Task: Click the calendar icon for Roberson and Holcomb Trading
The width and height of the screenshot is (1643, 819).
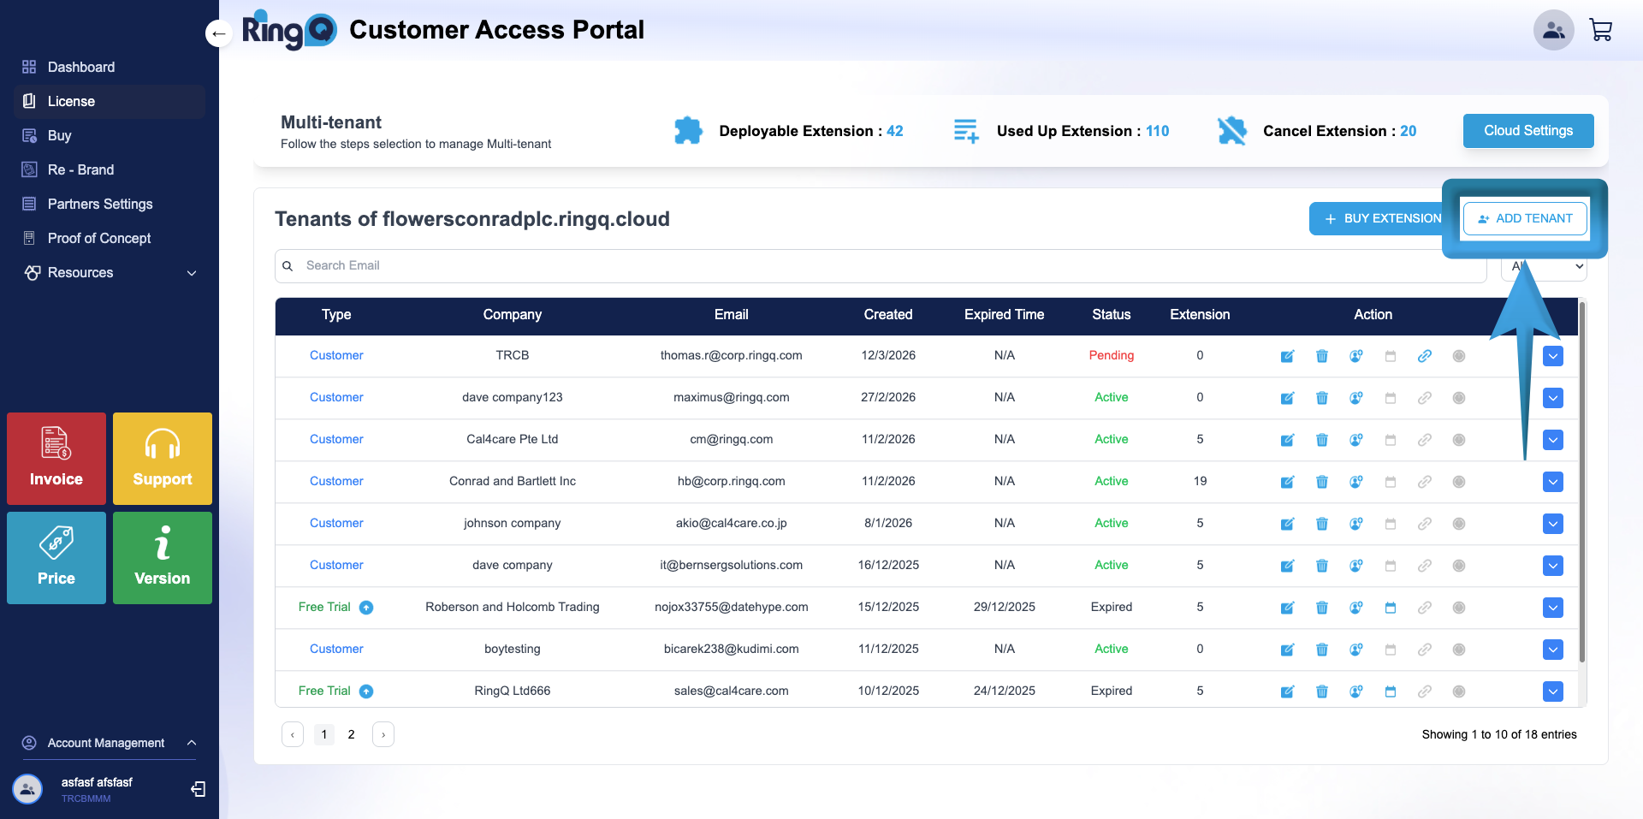Action: click(x=1390, y=608)
